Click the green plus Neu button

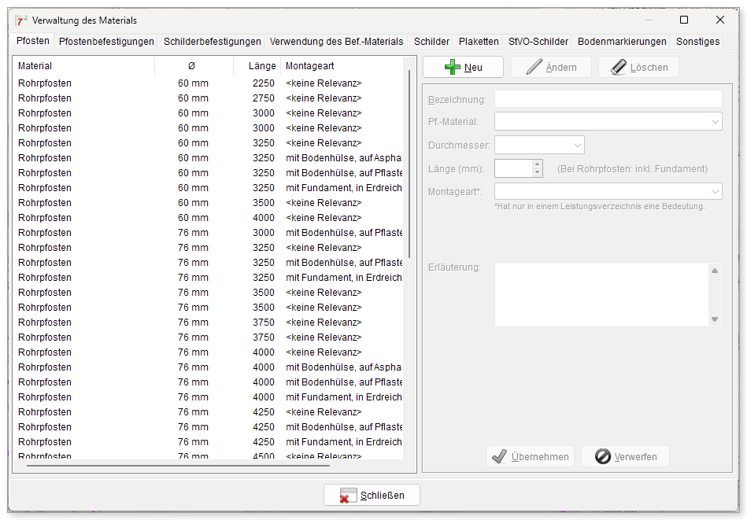coord(463,67)
